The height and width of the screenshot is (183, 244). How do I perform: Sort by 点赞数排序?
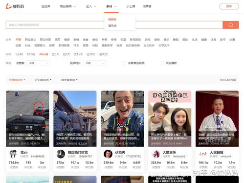click(x=17, y=80)
